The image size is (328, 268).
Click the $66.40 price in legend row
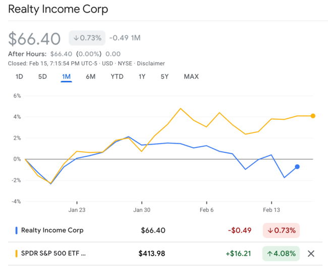[x=153, y=231]
